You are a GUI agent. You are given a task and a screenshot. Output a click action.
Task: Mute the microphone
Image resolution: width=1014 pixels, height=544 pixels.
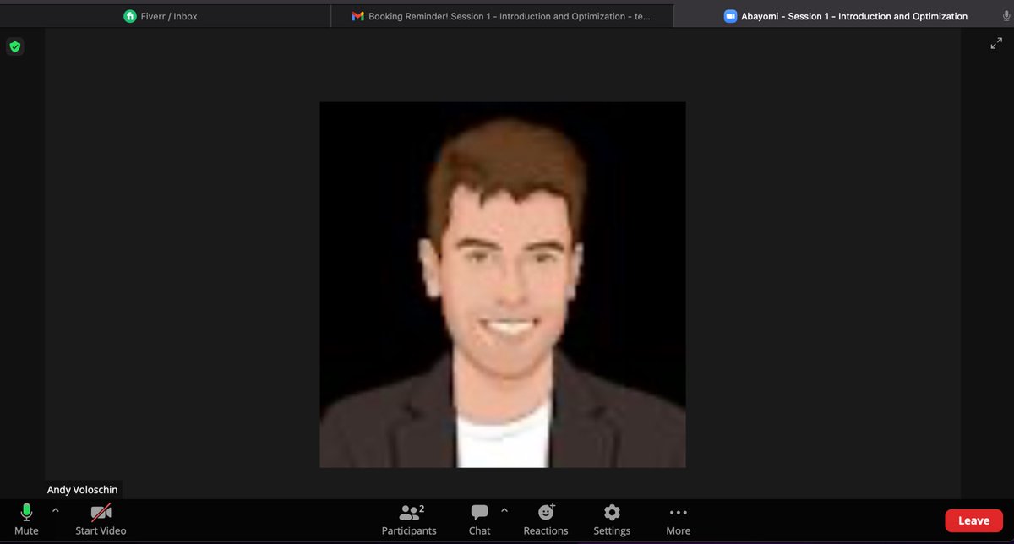point(26,519)
